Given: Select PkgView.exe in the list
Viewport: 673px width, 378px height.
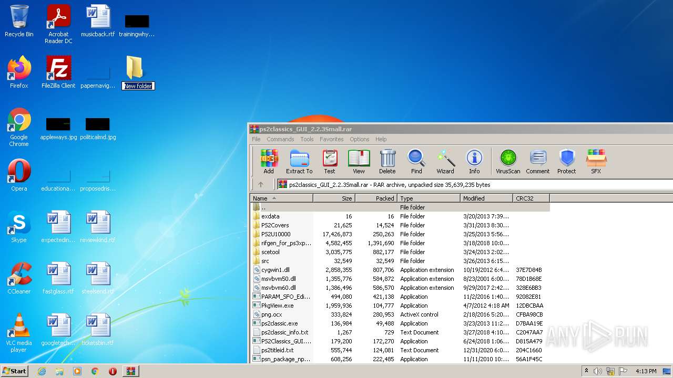Looking at the screenshot, I should pos(400,306).
